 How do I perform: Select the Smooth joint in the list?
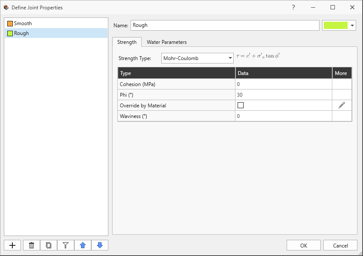pyautogui.click(x=56, y=23)
